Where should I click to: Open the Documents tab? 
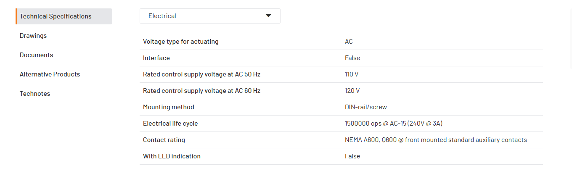(x=36, y=55)
